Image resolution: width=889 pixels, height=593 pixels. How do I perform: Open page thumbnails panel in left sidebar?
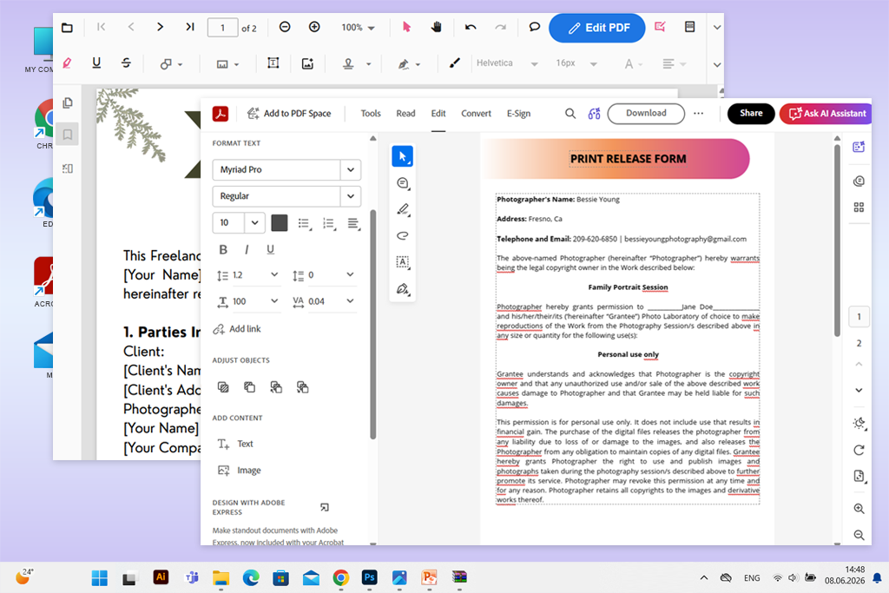68,102
